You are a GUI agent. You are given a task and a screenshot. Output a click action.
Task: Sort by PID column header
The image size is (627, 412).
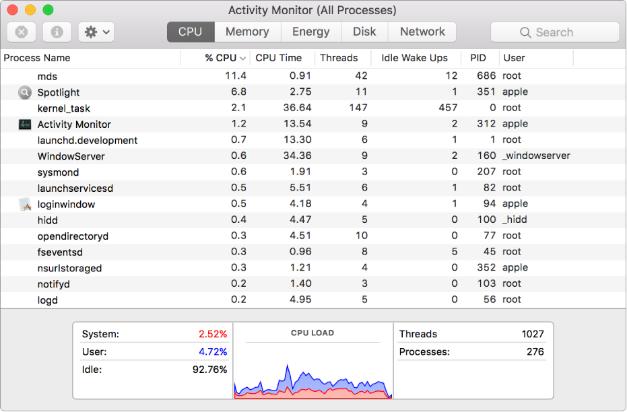(x=480, y=59)
